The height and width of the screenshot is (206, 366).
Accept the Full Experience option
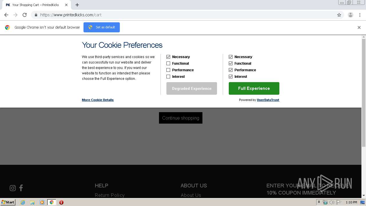click(x=254, y=88)
